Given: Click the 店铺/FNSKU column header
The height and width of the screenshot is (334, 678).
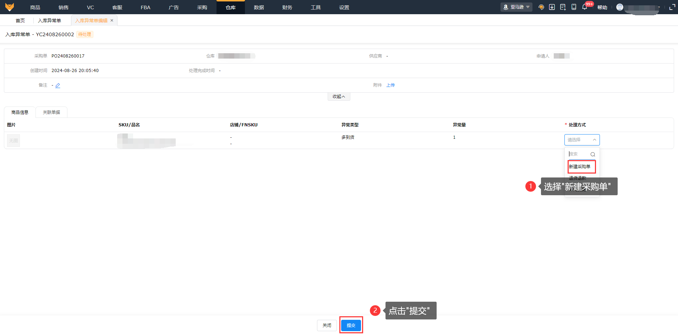Looking at the screenshot, I should [244, 125].
